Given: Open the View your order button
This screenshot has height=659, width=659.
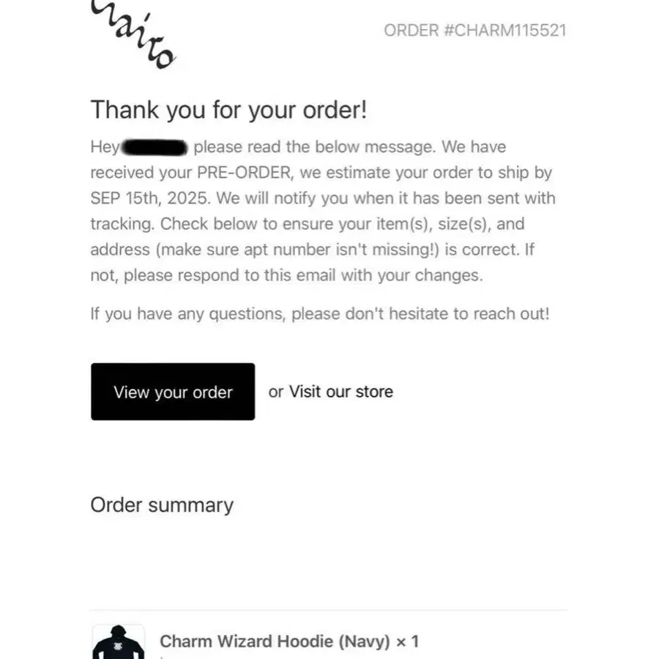Looking at the screenshot, I should [x=173, y=392].
